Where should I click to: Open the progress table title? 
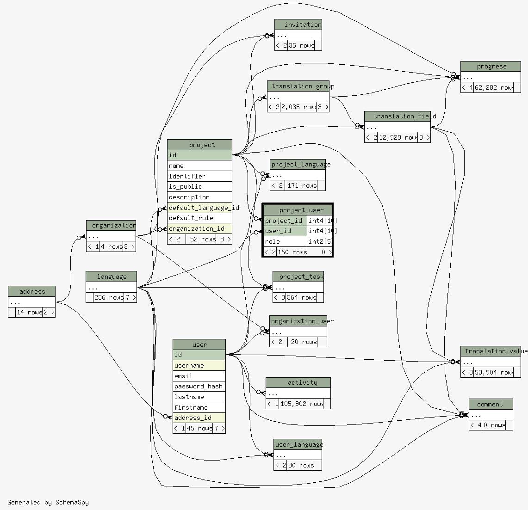coord(491,66)
